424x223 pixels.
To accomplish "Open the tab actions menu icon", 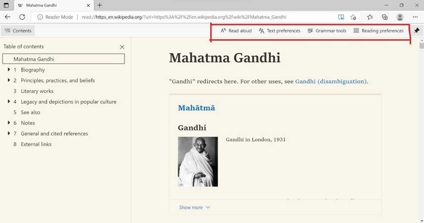I will click(6, 5).
